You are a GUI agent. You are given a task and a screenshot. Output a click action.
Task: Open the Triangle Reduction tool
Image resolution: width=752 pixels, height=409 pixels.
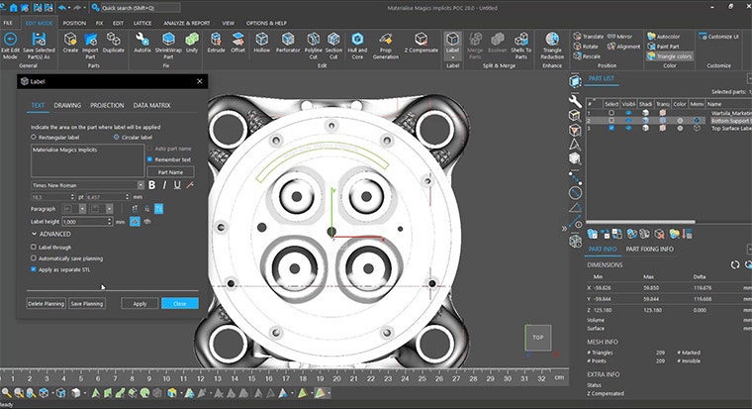pyautogui.click(x=552, y=42)
